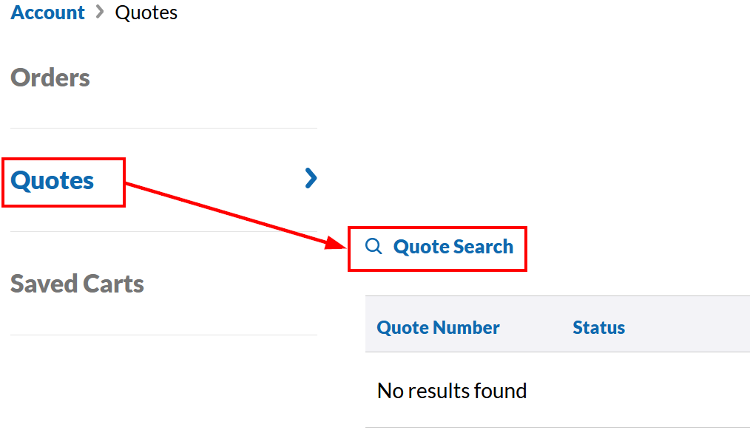The image size is (750, 441).
Task: Click the chevron arrow beside Quotes
Action: pos(311,178)
